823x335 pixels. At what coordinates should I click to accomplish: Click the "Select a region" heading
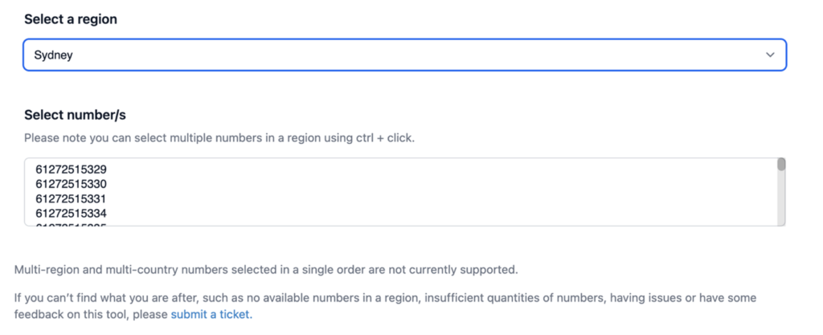(71, 19)
